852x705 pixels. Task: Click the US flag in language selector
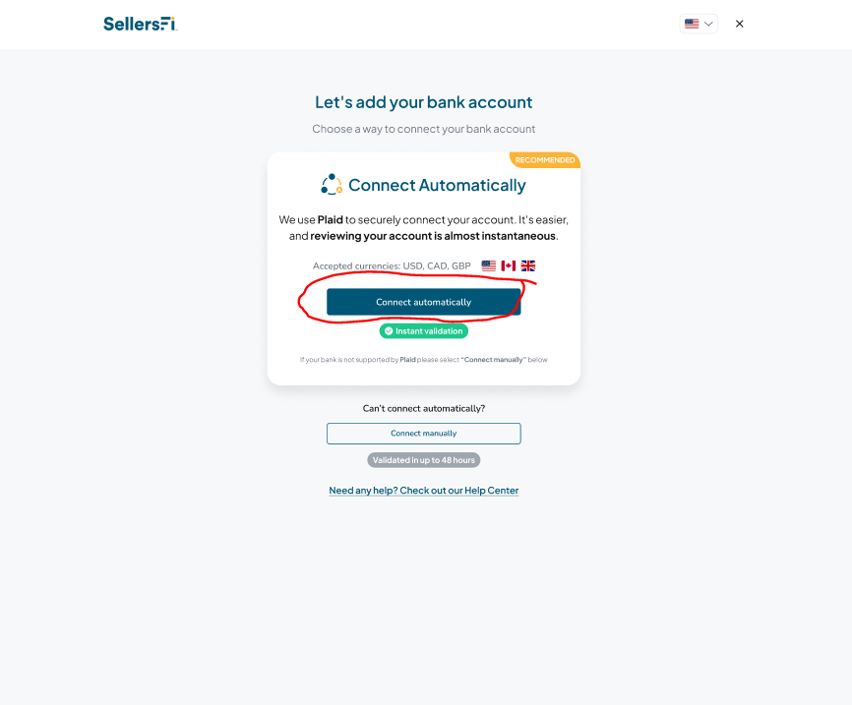pyautogui.click(x=692, y=24)
